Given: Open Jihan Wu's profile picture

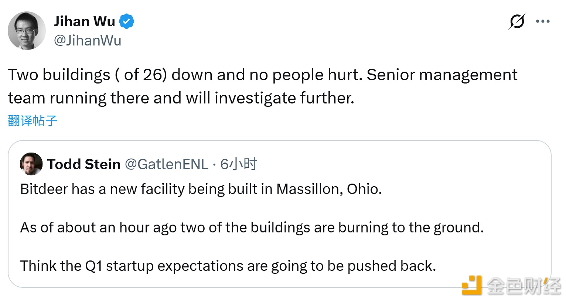Looking at the screenshot, I should (x=27, y=30).
